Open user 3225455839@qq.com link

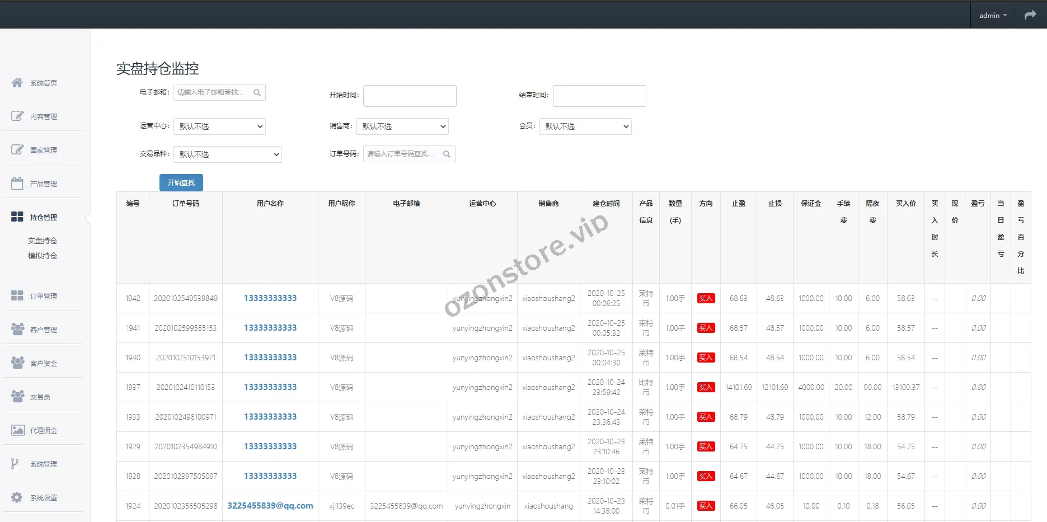tap(270, 506)
